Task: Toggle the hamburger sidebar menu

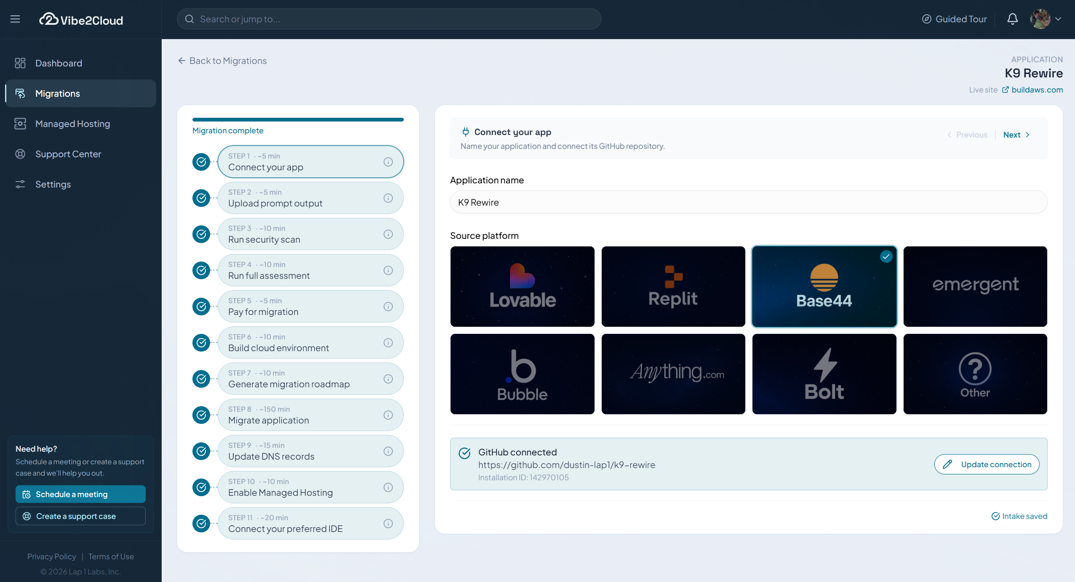Action: (x=15, y=19)
